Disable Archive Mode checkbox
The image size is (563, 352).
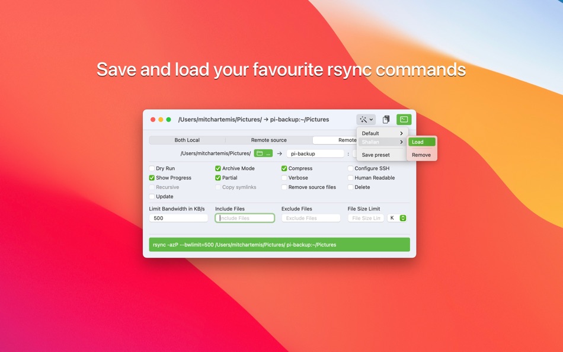click(x=218, y=168)
